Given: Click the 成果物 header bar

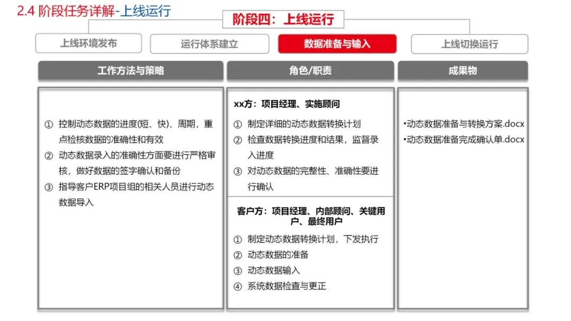Looking at the screenshot, I should [x=463, y=71].
